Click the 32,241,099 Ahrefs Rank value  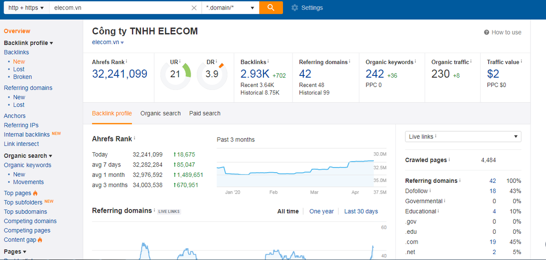[x=120, y=74]
